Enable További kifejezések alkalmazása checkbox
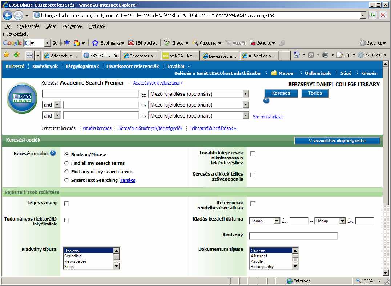 coord(253,154)
